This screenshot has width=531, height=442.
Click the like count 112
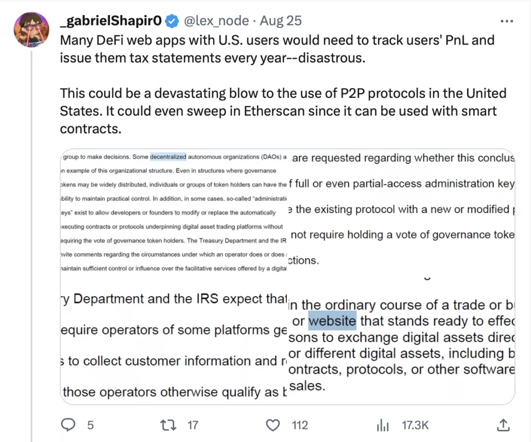[x=300, y=425]
